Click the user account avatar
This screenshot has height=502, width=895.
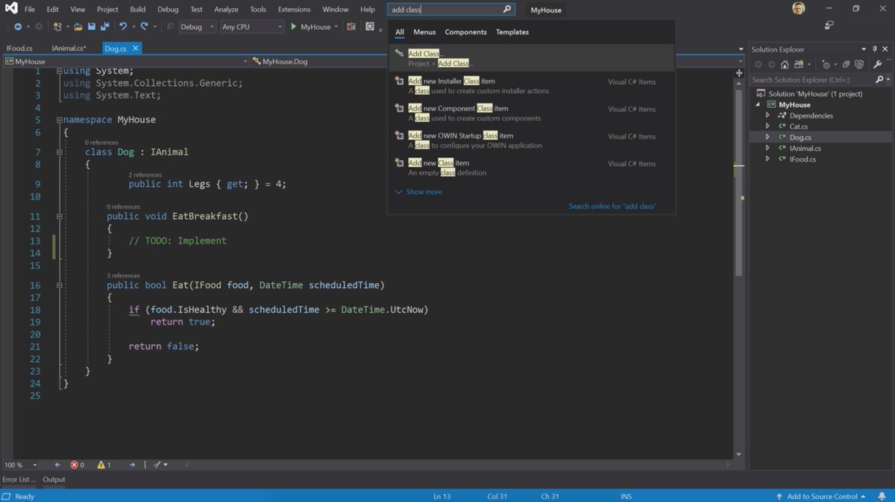pyautogui.click(x=799, y=9)
